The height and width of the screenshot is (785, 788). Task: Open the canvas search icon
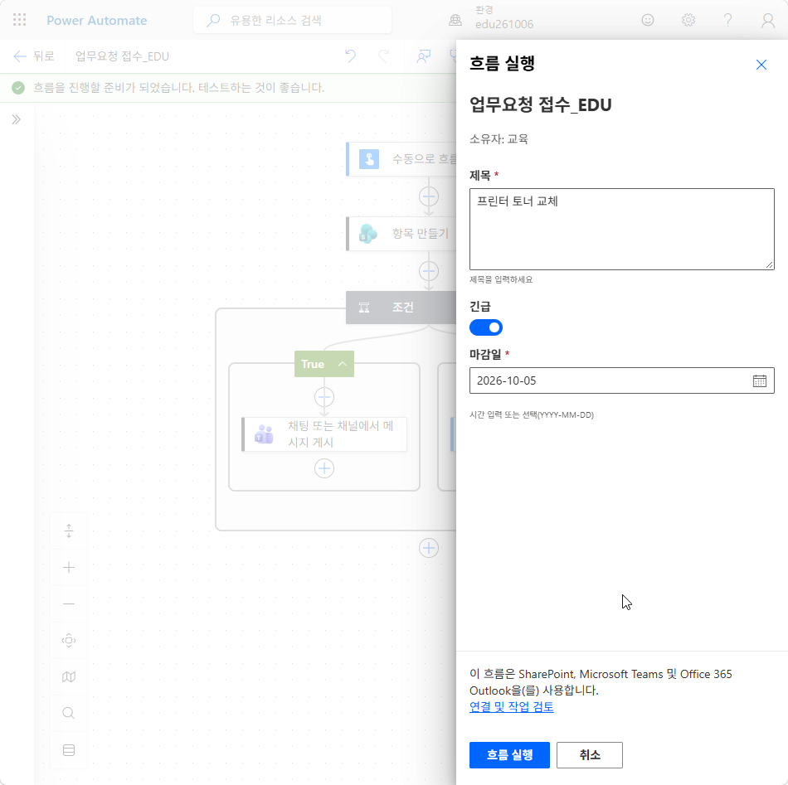click(69, 713)
